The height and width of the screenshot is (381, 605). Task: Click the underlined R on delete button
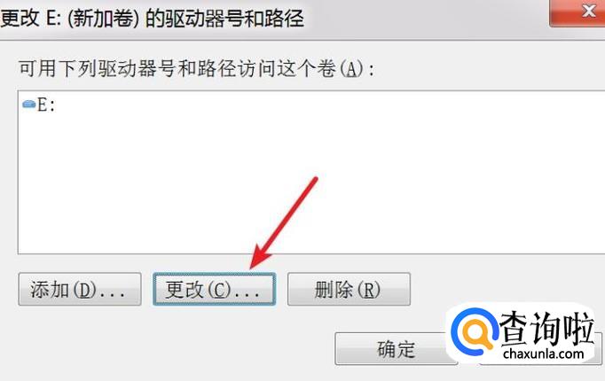coord(369,290)
